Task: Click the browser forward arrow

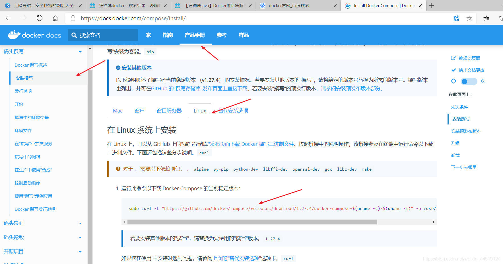Action: coord(24,18)
